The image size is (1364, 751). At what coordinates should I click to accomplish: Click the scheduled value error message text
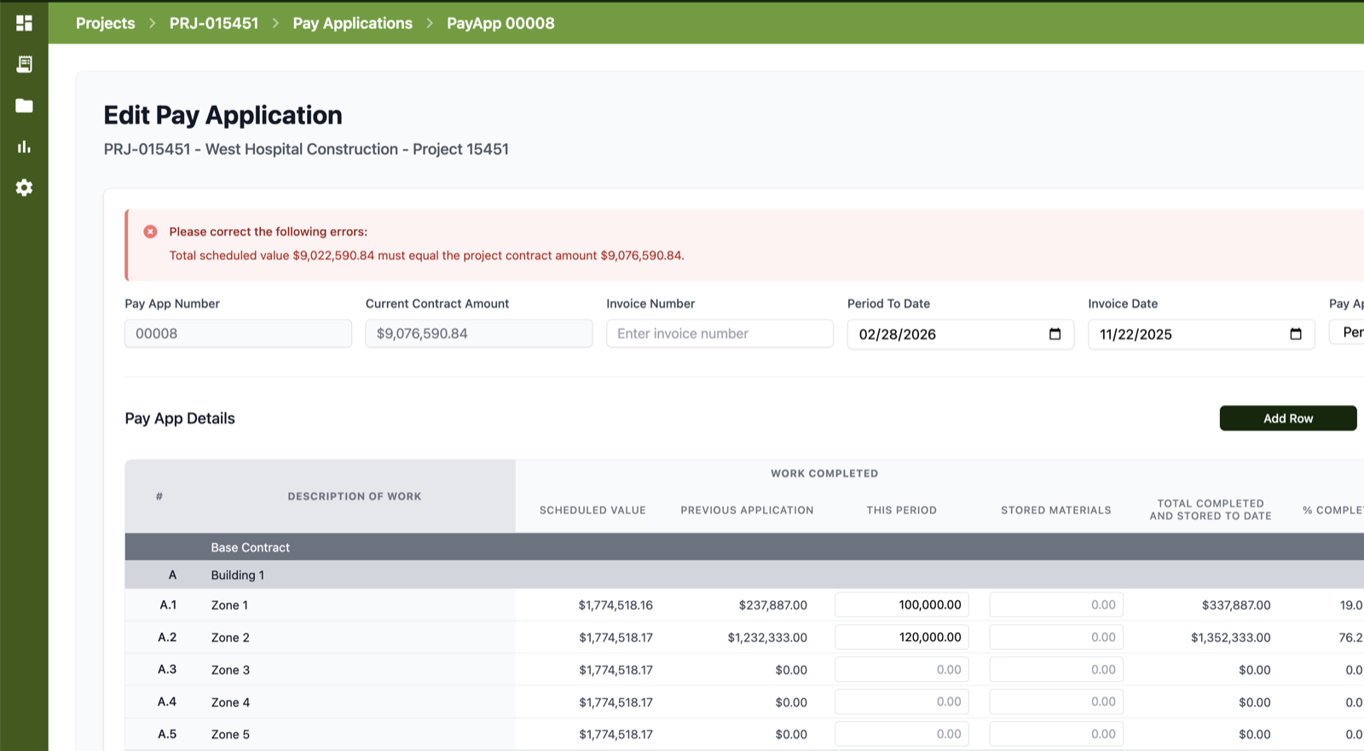point(426,256)
